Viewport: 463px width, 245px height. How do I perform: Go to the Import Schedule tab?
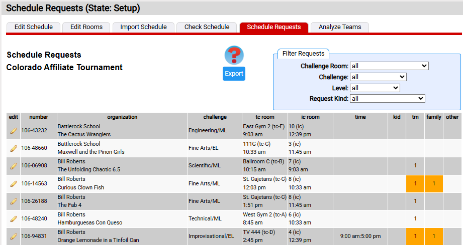[x=143, y=27]
